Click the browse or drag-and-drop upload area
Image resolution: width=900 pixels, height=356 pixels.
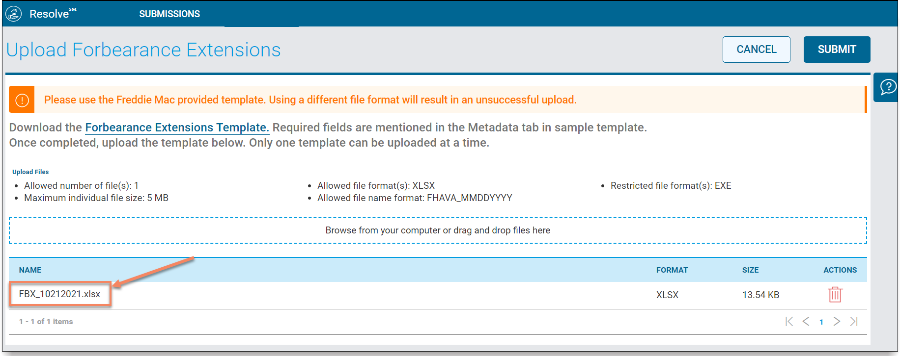pos(438,230)
